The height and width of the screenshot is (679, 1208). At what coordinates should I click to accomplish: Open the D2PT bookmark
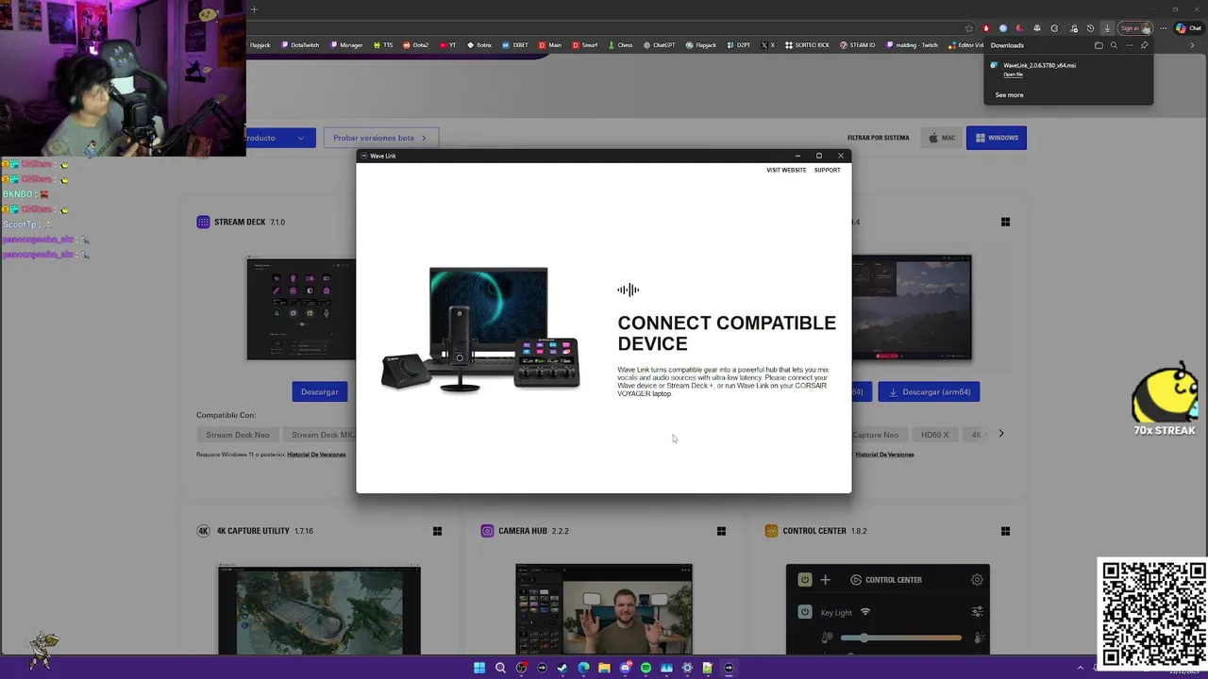click(739, 45)
